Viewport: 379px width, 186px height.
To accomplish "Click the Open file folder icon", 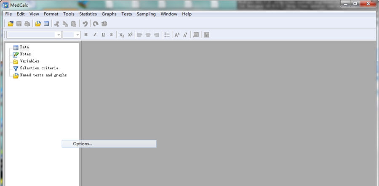I will [x=11, y=24].
